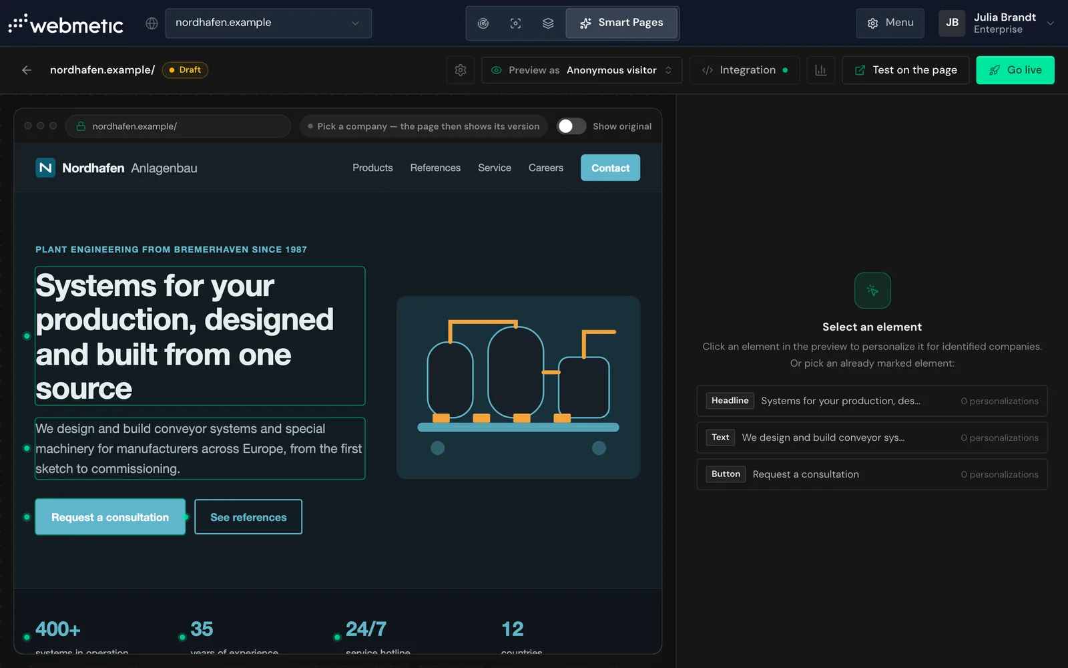This screenshot has height=668, width=1068.
Task: Click the Nordhafen N logo
Action: (45, 168)
